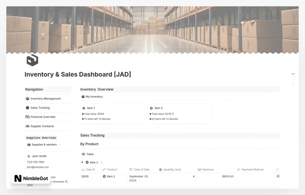Click the My Inventory database icon
This screenshot has width=305, height=195.
pos(83,96)
